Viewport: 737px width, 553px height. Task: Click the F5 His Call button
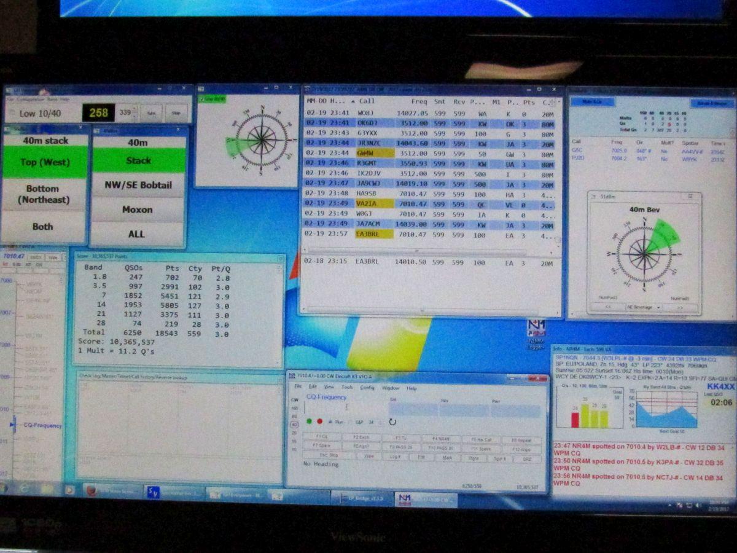(x=481, y=439)
